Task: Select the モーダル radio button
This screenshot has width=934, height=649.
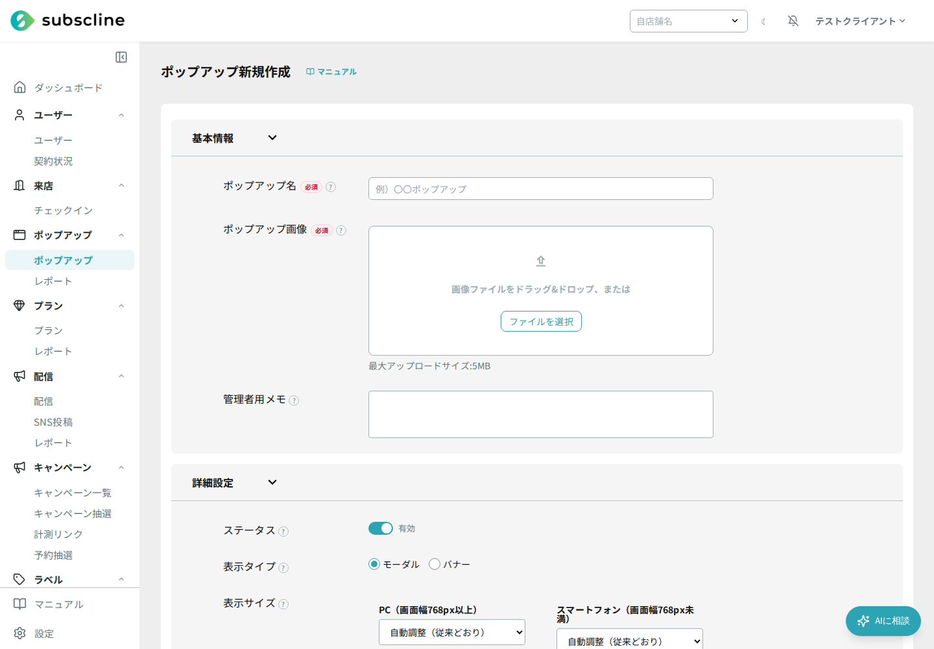Action: click(374, 564)
